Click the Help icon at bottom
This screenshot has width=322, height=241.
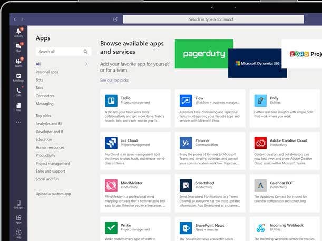pos(18,233)
